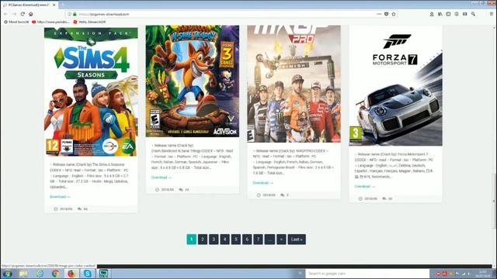Screen dimensions: 497x279
Task: Go to pagination page 5
Action: click(236, 239)
